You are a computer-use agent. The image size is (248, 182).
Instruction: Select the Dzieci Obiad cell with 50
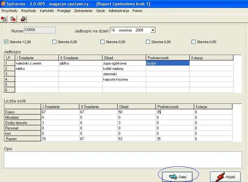coord(136,112)
